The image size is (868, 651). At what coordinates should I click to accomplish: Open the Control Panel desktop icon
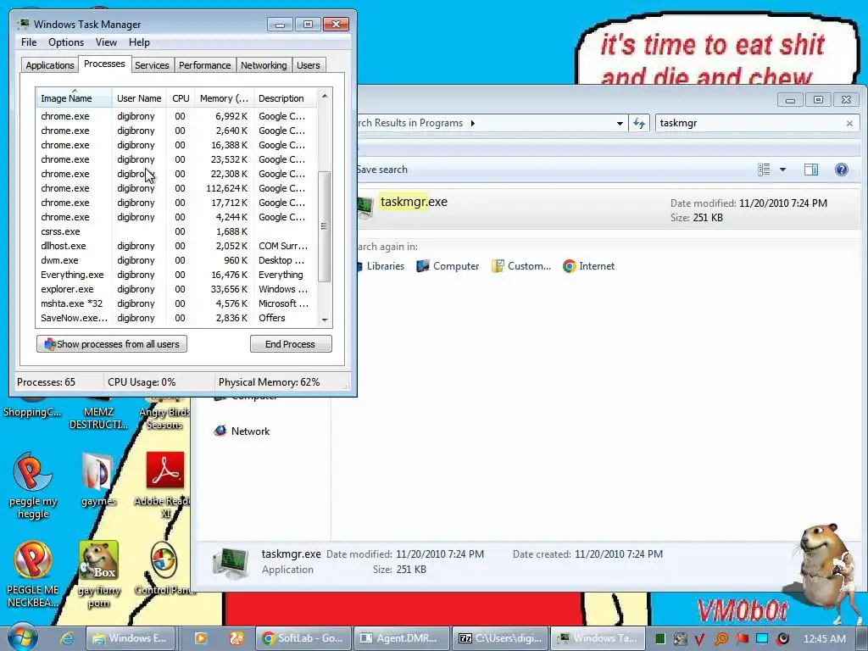(x=164, y=568)
